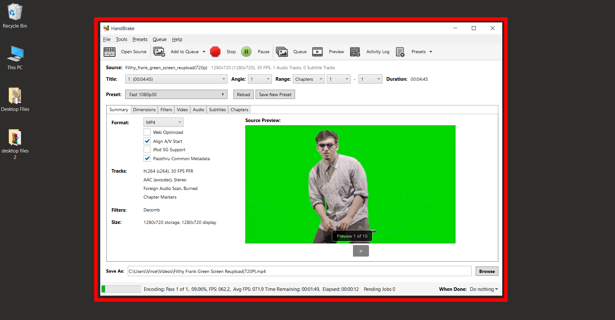Enable Web Optimized option
This screenshot has width=615, height=320.
tap(147, 132)
